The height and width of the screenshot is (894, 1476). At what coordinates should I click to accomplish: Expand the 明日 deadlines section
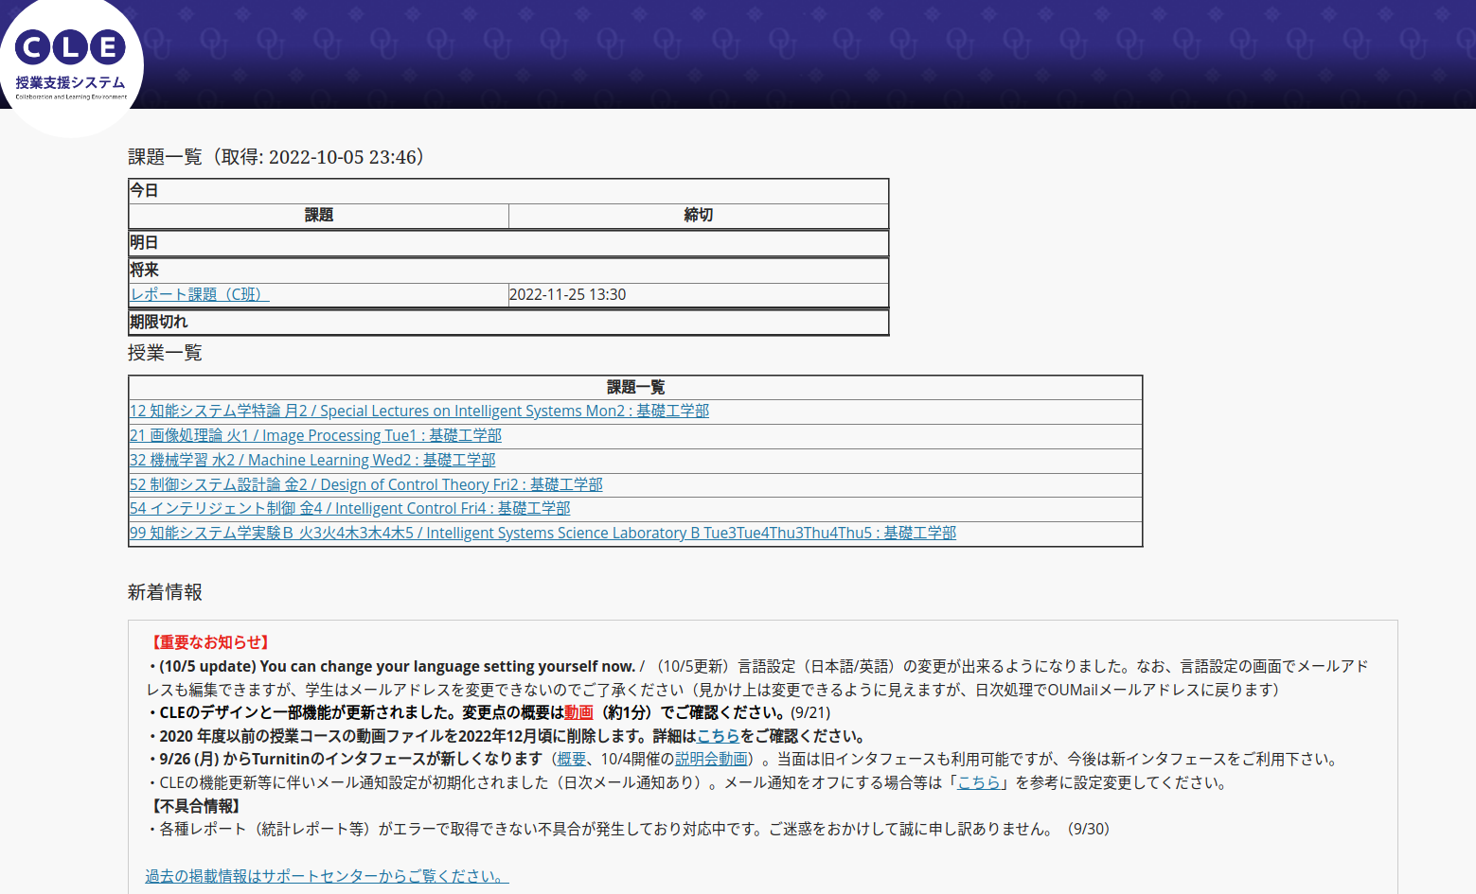[144, 242]
